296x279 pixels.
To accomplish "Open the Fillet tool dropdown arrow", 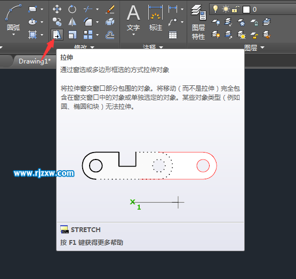I will tap(97, 22).
